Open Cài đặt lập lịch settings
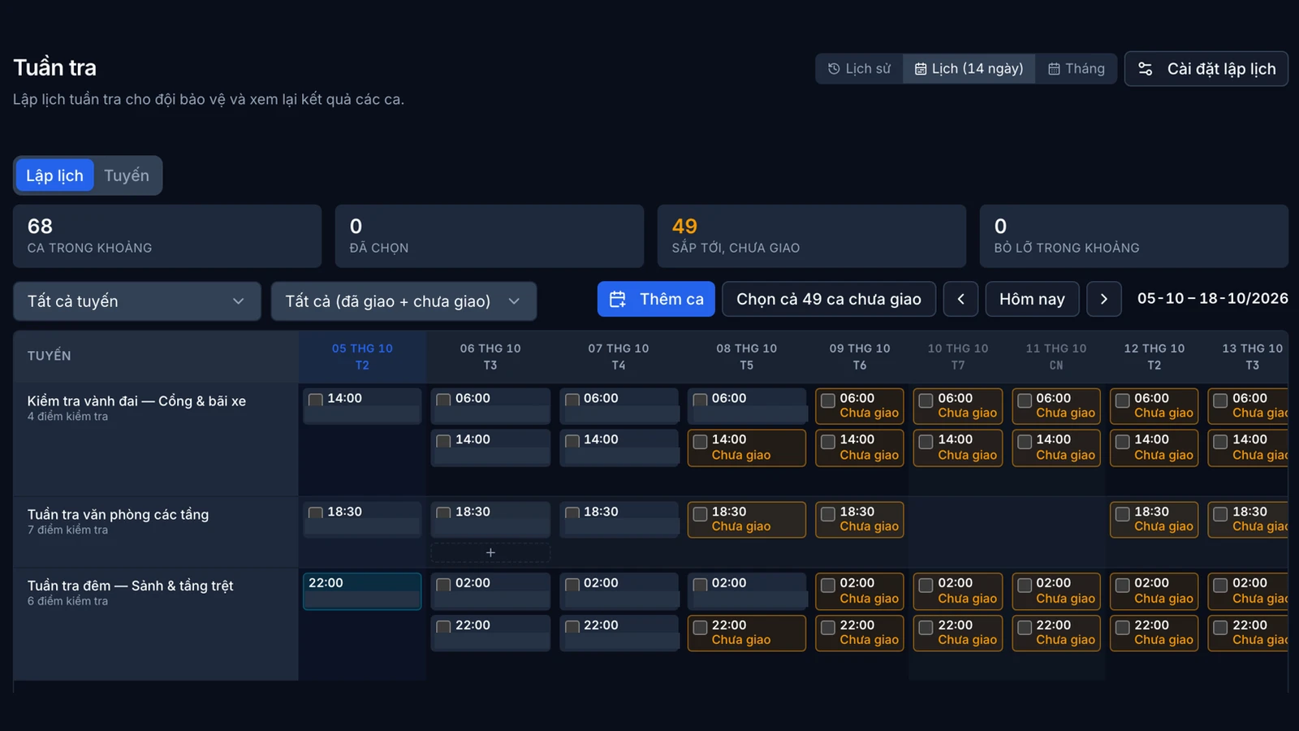Viewport: 1299px width, 731px height. click(x=1206, y=69)
